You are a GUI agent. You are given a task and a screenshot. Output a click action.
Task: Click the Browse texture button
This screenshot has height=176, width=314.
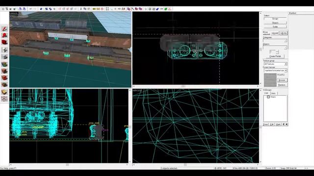point(282,80)
